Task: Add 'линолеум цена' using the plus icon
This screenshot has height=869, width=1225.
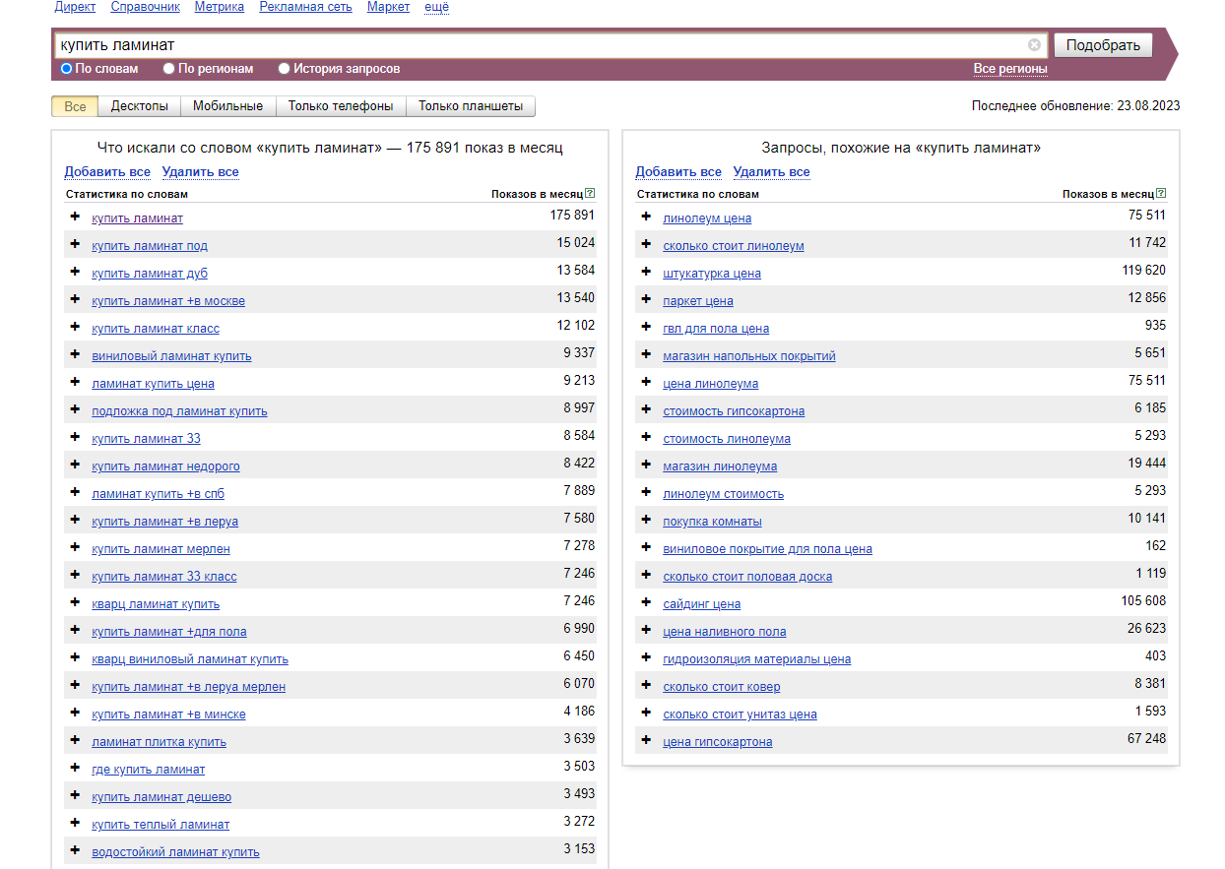Action: pyautogui.click(x=646, y=217)
